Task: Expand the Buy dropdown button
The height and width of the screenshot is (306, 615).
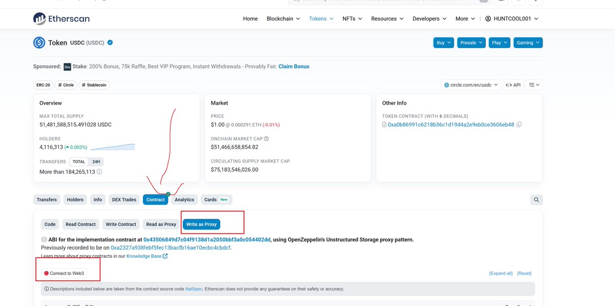Action: tap(443, 43)
